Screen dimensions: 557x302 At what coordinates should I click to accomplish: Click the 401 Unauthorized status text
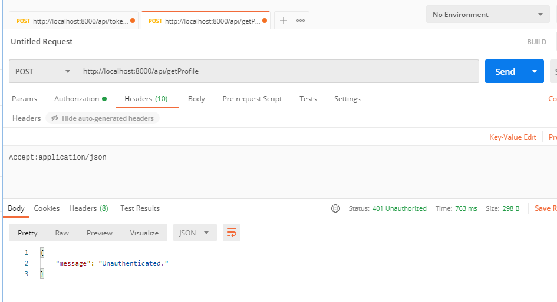pyautogui.click(x=399, y=208)
